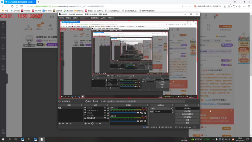This screenshot has height=142, width=252.
Task: Open the dropdown arrow beside the browser scissors icon
Action: pyautogui.click(x=231, y=6)
